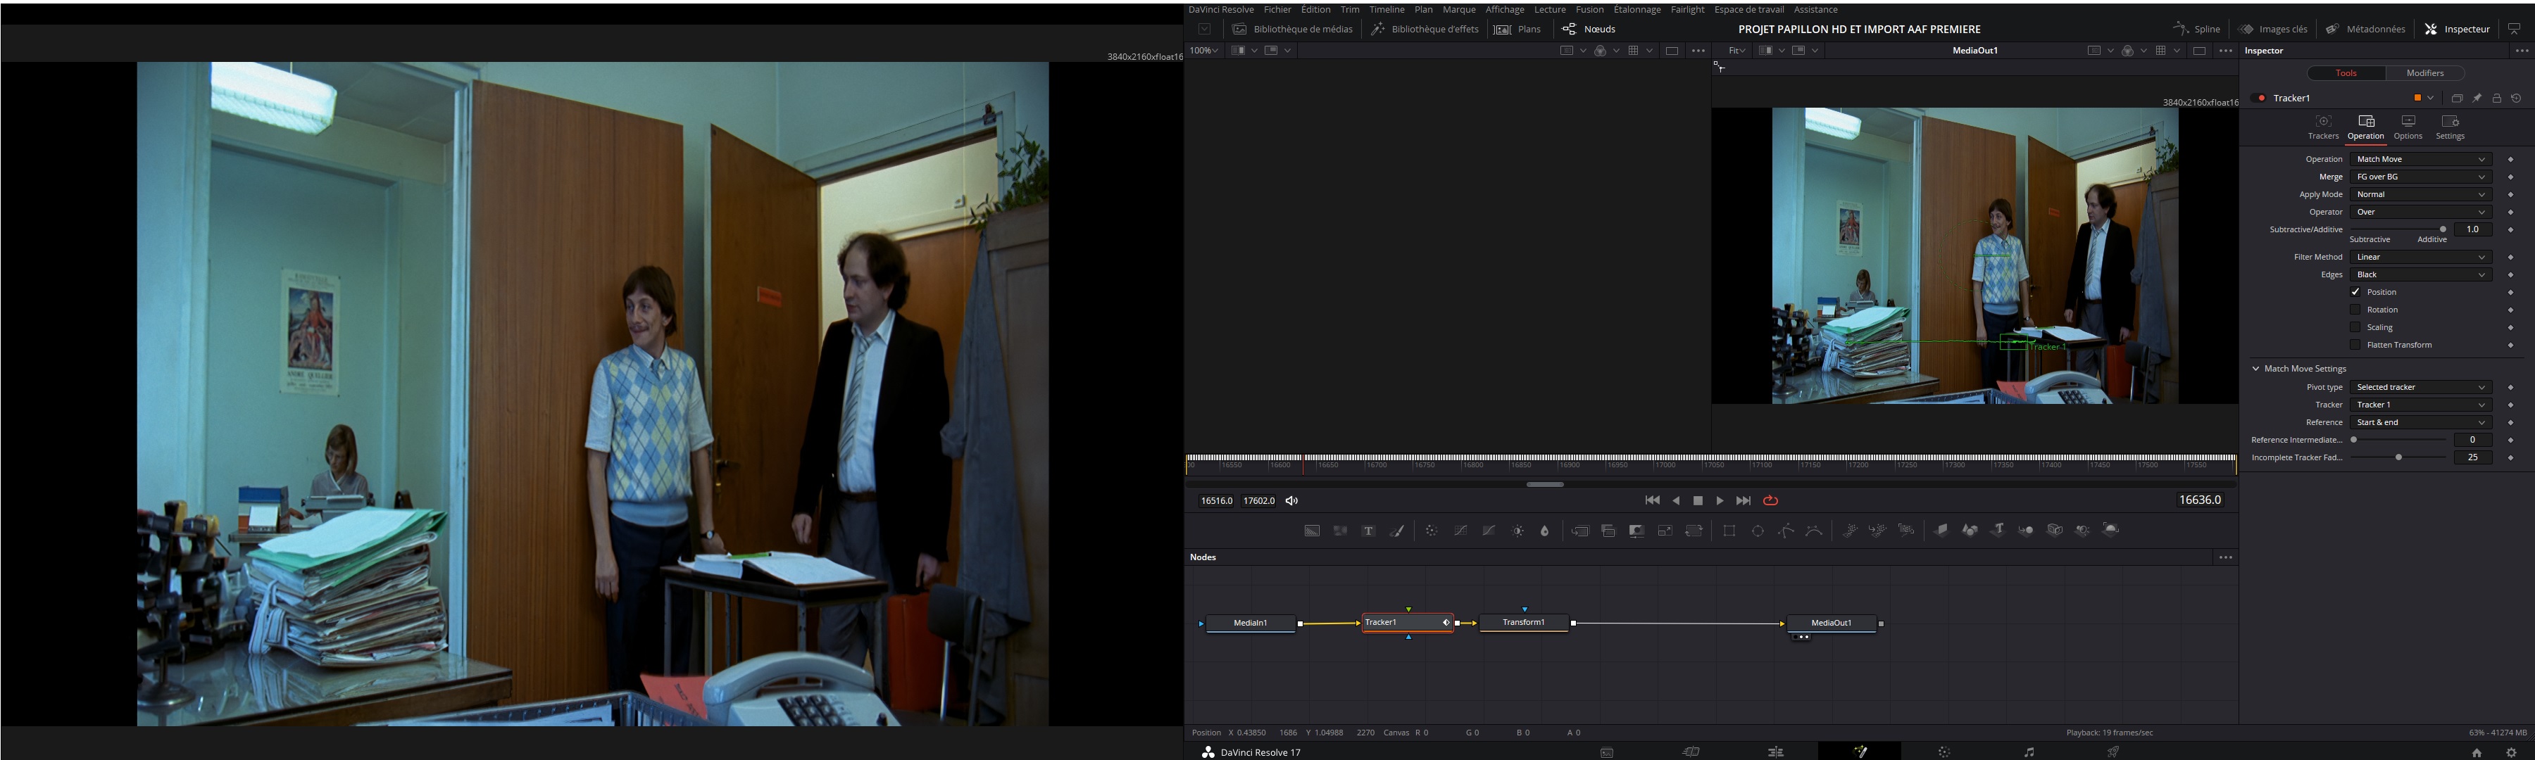Add a pMerge particle node
Screen dimensions: 2535x760
click(1877, 531)
